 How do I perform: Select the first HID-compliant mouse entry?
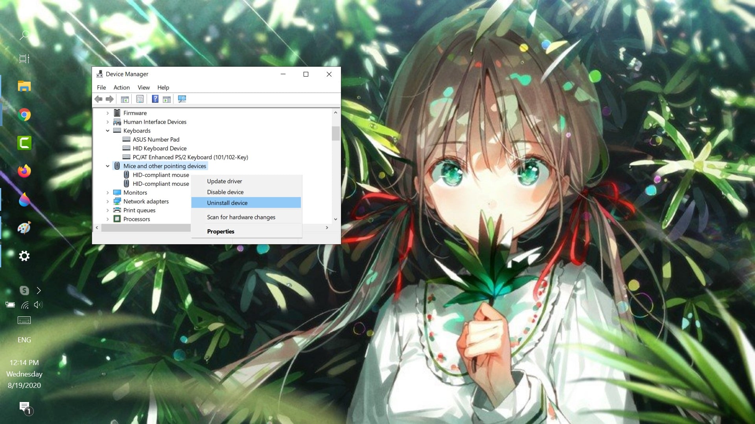click(x=160, y=175)
